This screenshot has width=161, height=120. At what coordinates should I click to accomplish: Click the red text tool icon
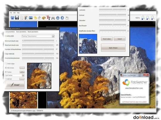pyautogui.click(x=48, y=18)
